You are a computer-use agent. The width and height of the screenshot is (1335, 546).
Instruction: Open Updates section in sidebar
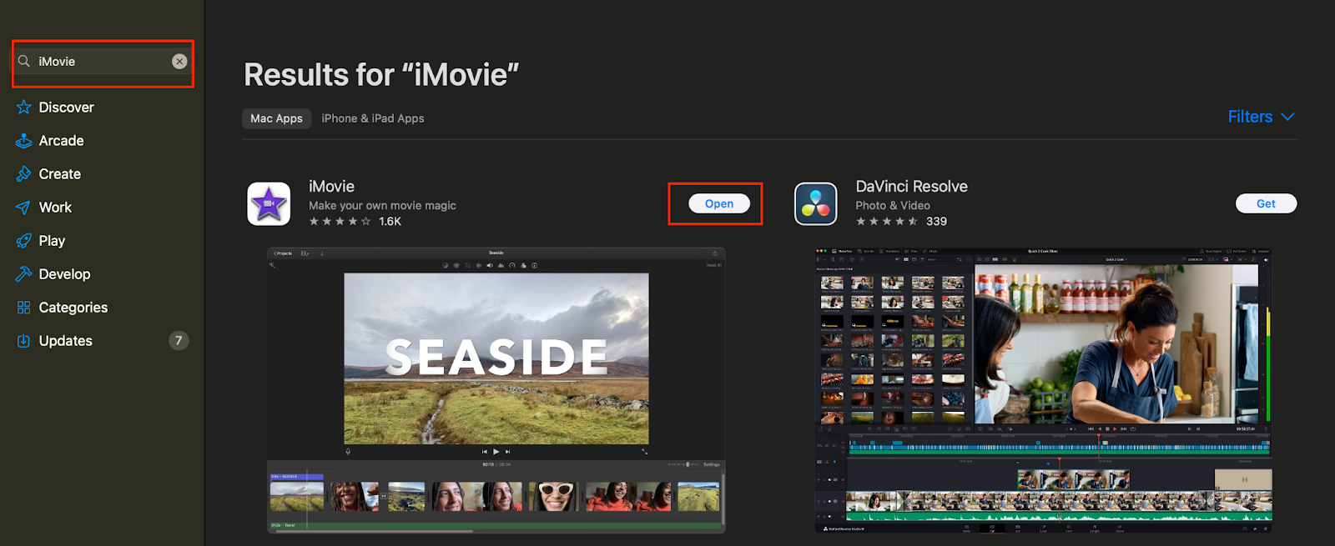[x=66, y=341]
